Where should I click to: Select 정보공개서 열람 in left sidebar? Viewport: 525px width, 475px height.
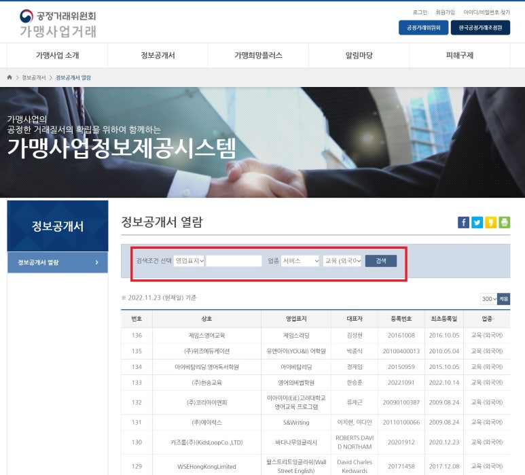[58, 262]
